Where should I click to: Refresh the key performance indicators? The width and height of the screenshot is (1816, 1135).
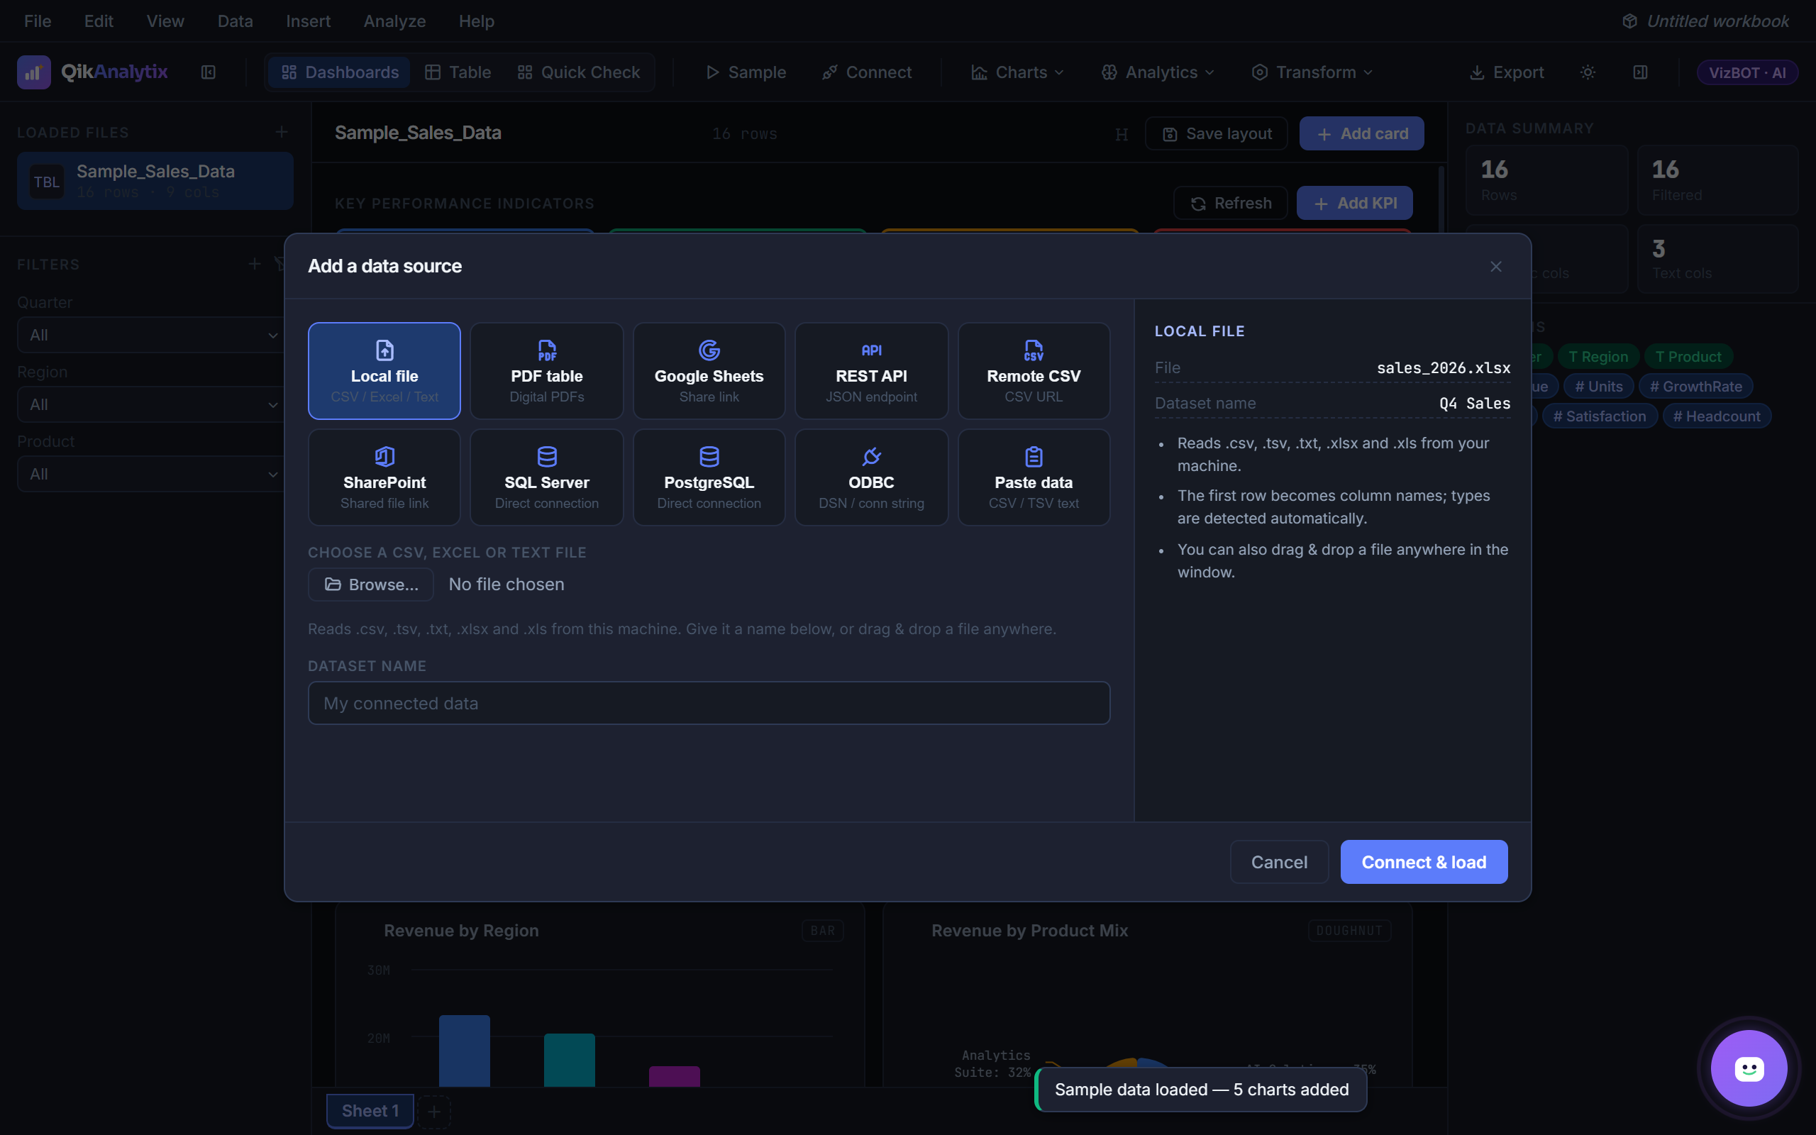1231,203
